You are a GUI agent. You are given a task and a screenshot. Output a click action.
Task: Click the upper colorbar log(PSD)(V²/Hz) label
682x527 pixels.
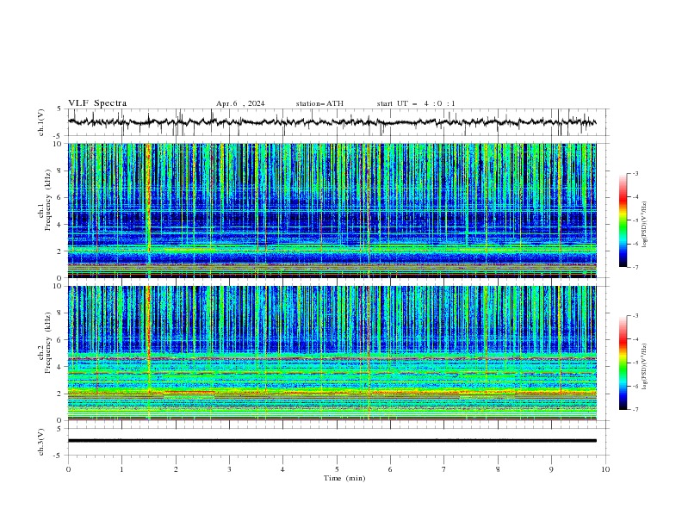coord(644,225)
